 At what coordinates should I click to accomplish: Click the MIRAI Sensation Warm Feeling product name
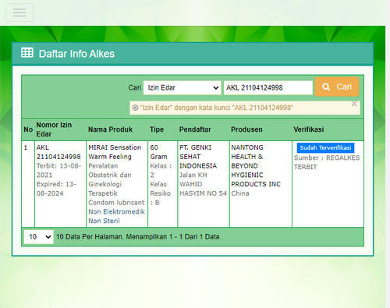pos(115,152)
